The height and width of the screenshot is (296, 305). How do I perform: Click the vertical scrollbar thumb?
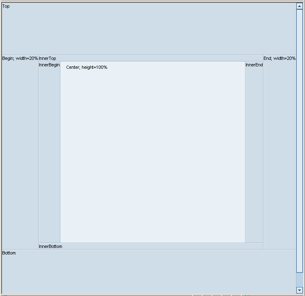(300, 138)
